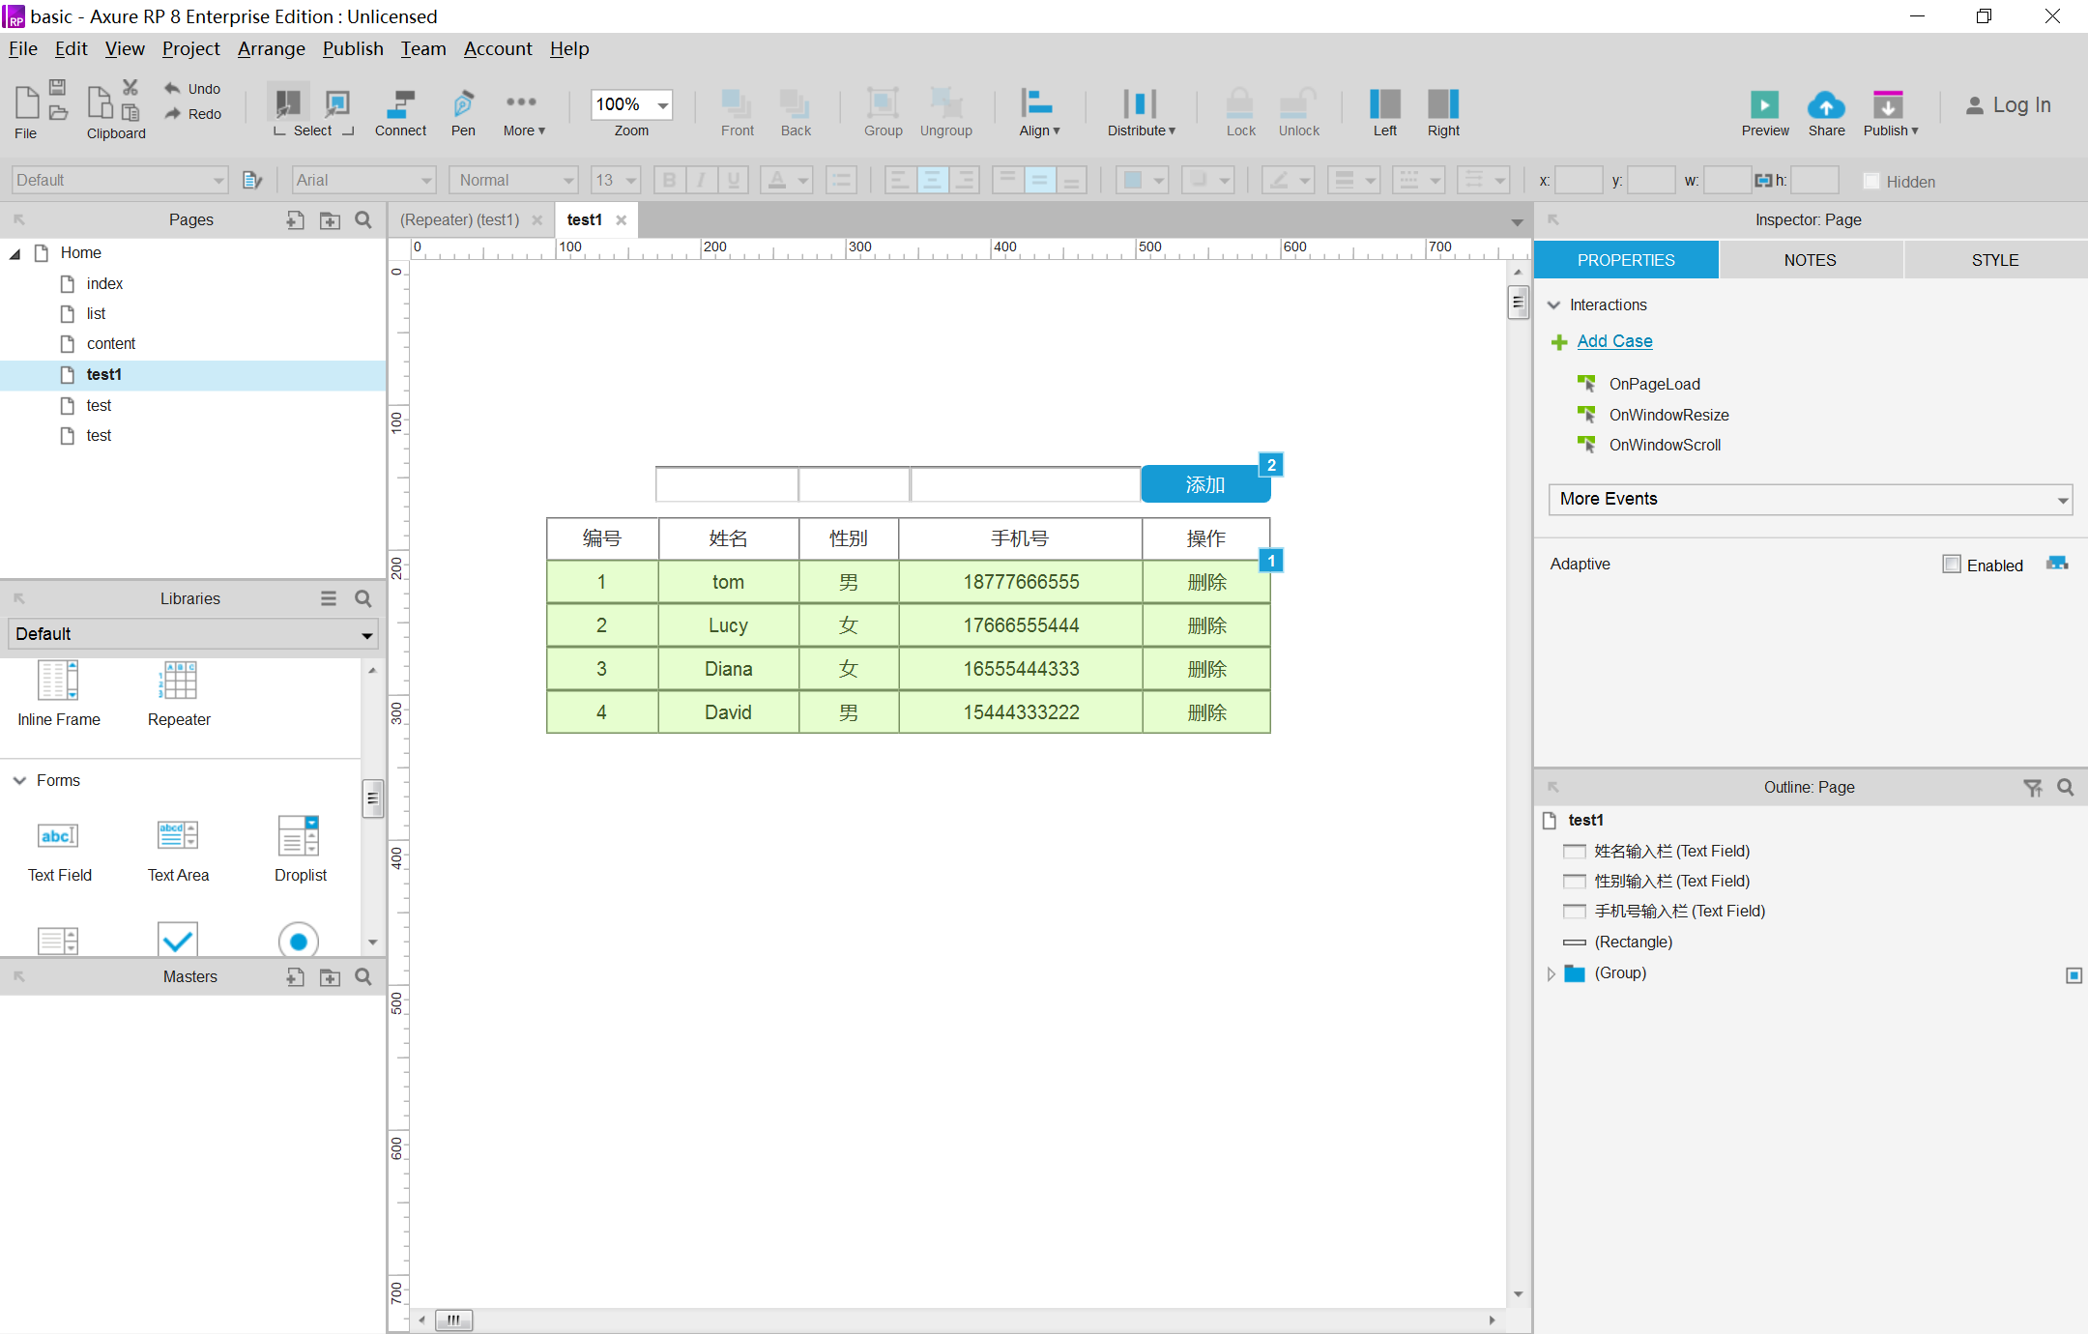Image resolution: width=2088 pixels, height=1334 pixels.
Task: Click the Add Case link
Action: (1614, 341)
